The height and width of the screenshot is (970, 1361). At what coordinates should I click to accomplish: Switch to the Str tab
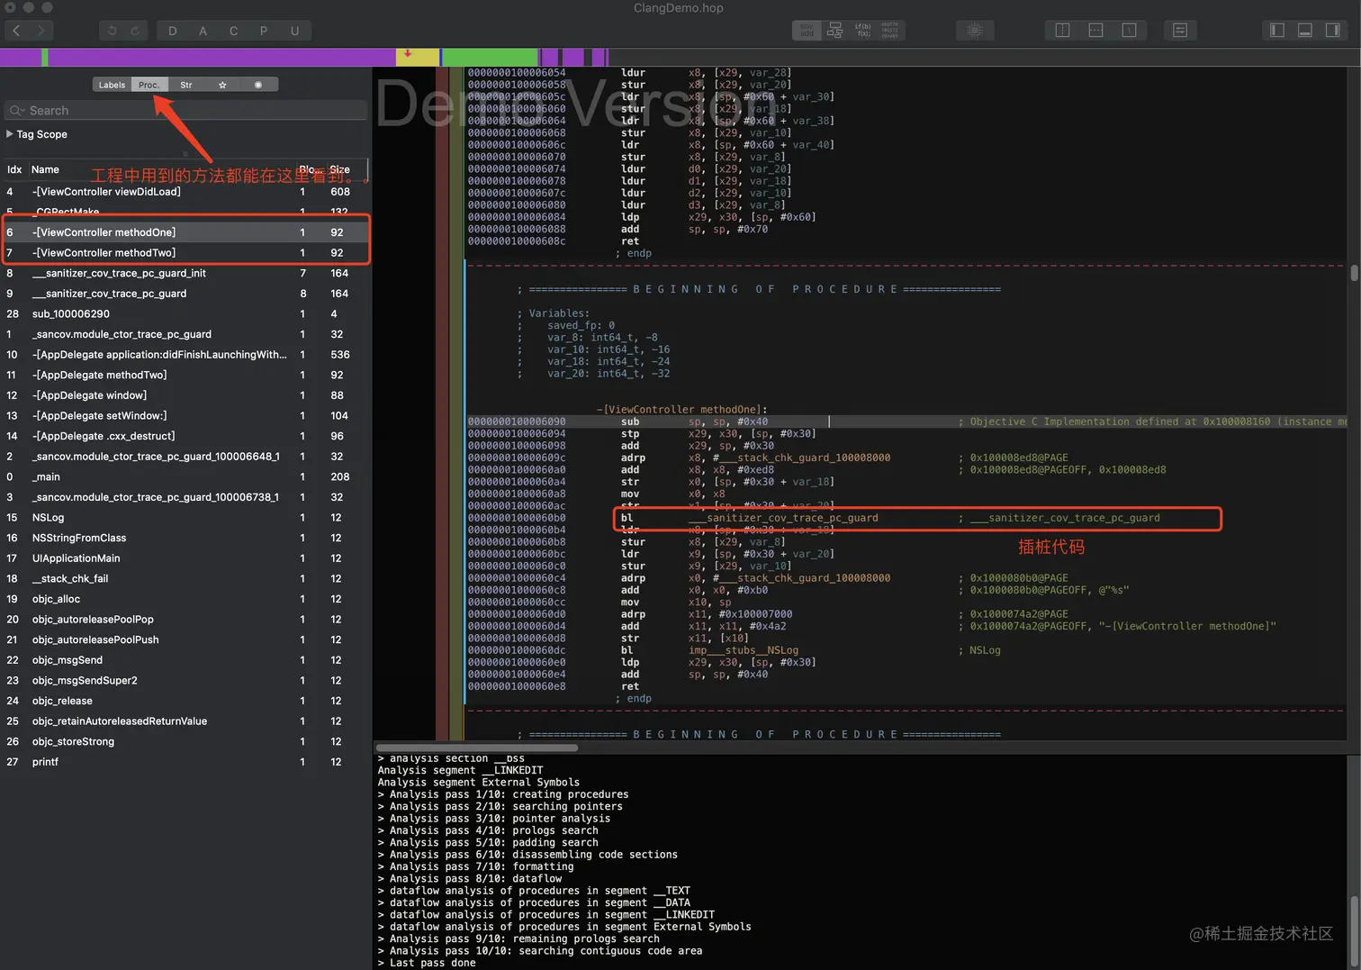tap(185, 85)
